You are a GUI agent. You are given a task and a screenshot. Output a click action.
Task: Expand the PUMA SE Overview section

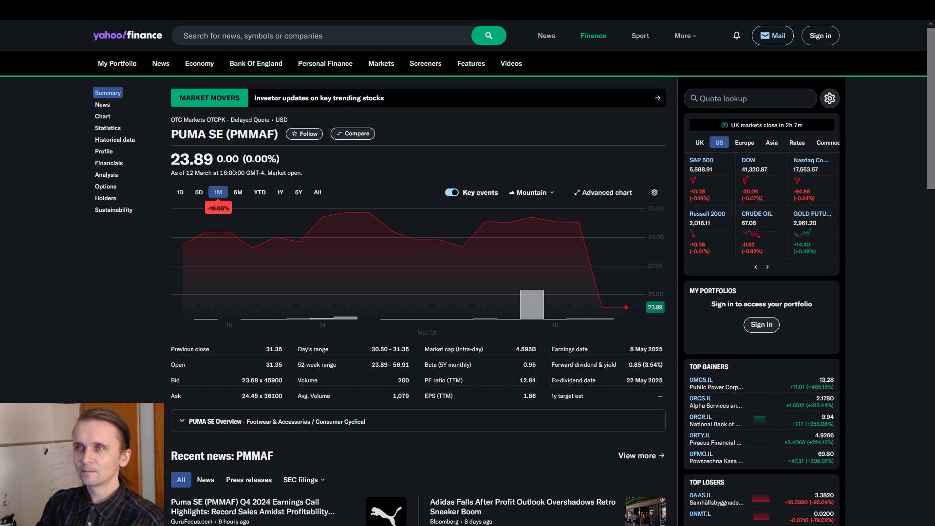[x=182, y=421]
